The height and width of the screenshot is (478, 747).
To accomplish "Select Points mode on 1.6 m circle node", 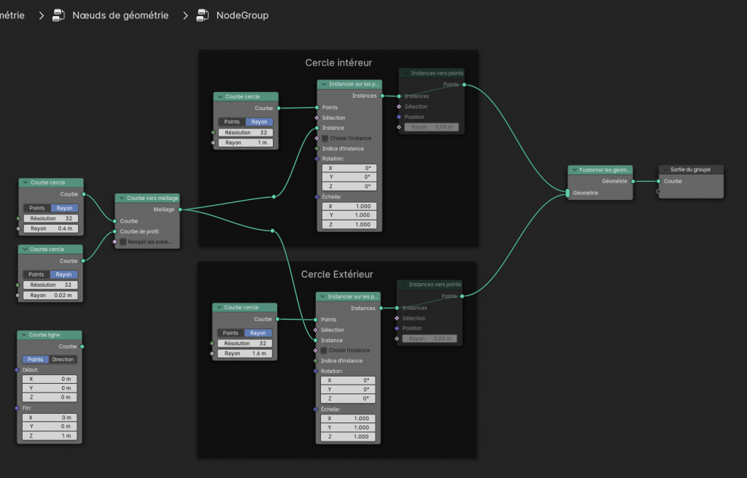I will click(230, 333).
